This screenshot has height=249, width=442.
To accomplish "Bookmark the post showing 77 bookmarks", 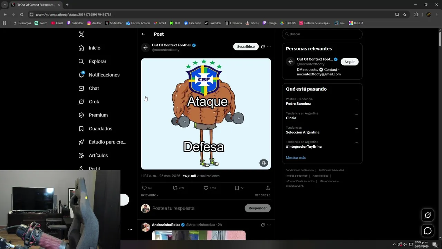I will coord(237,188).
